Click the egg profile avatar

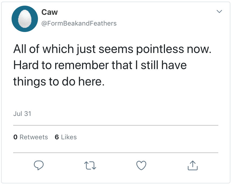click(x=24, y=19)
